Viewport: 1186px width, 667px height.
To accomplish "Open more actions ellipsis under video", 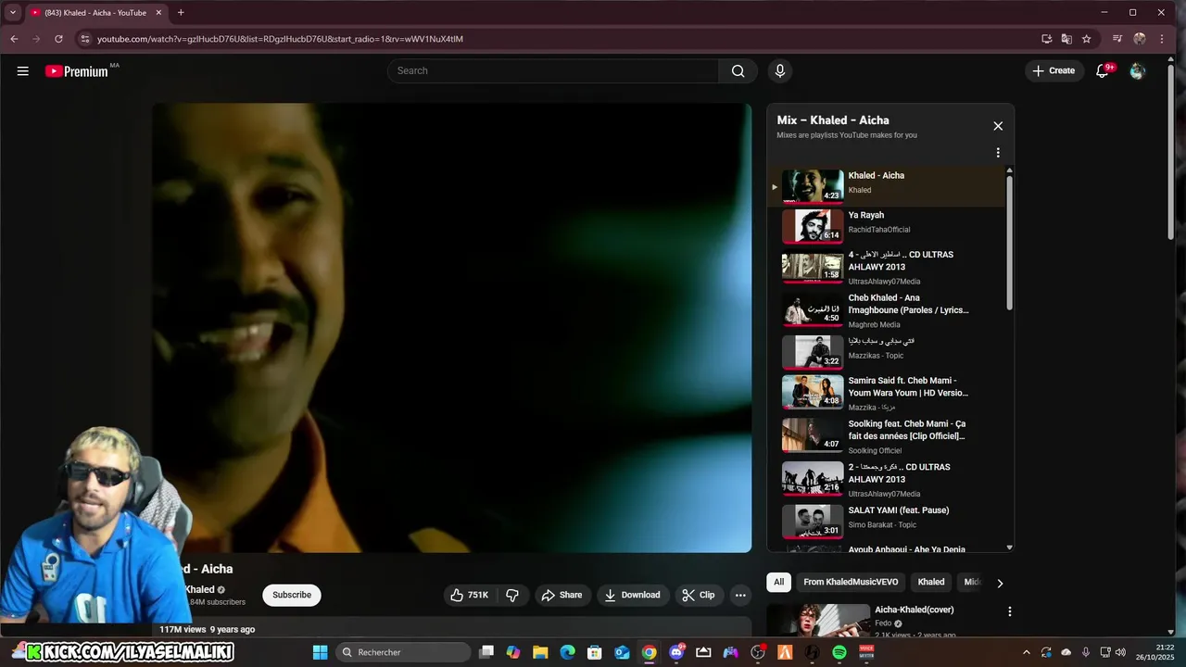I will [x=739, y=595].
